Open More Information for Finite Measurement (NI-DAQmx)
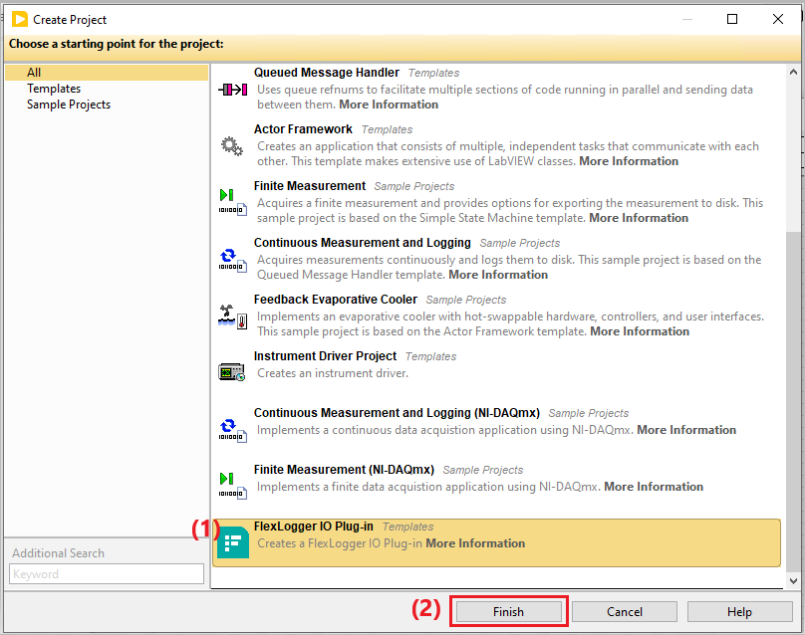805x635 pixels. pos(654,487)
